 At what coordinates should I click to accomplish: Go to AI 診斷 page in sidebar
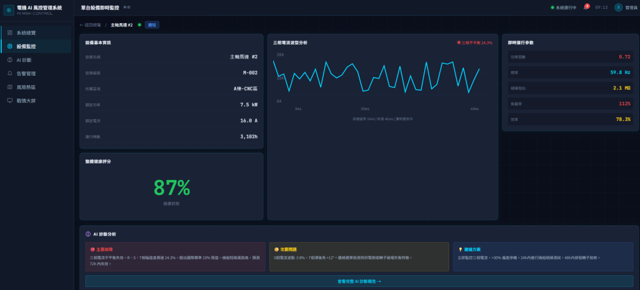click(36, 60)
